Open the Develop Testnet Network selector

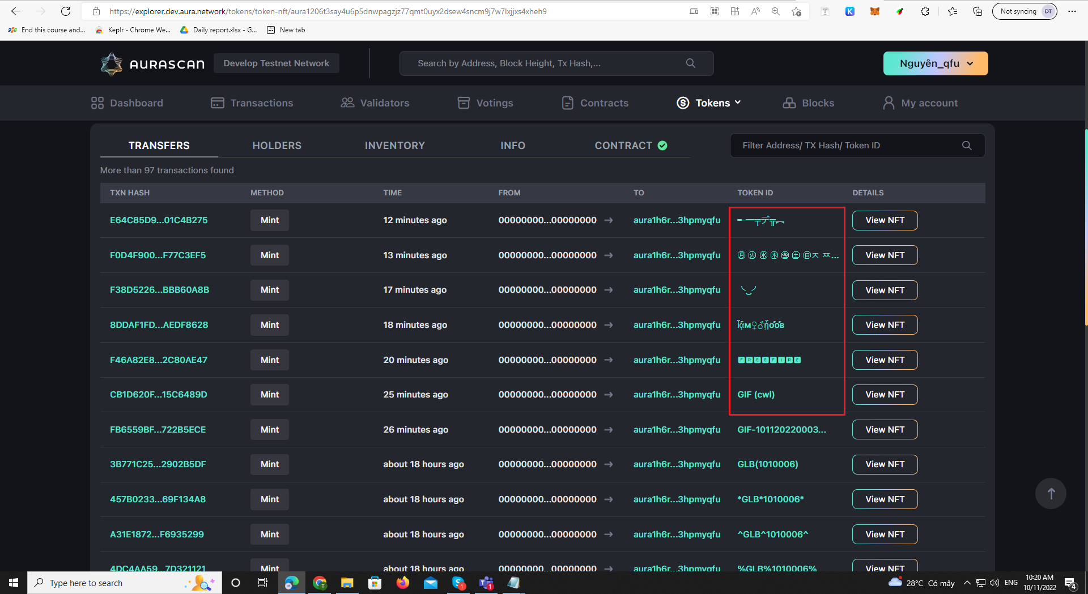(x=276, y=63)
